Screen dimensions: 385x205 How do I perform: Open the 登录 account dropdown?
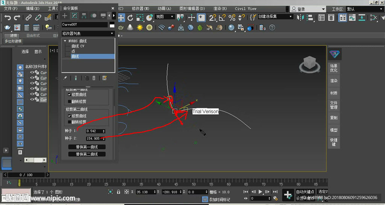[308, 9]
